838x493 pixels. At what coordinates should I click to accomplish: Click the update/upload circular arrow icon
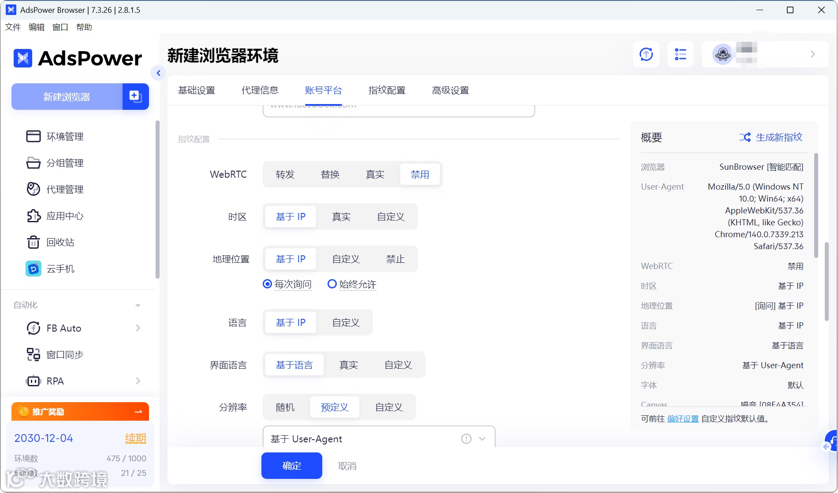coord(646,54)
